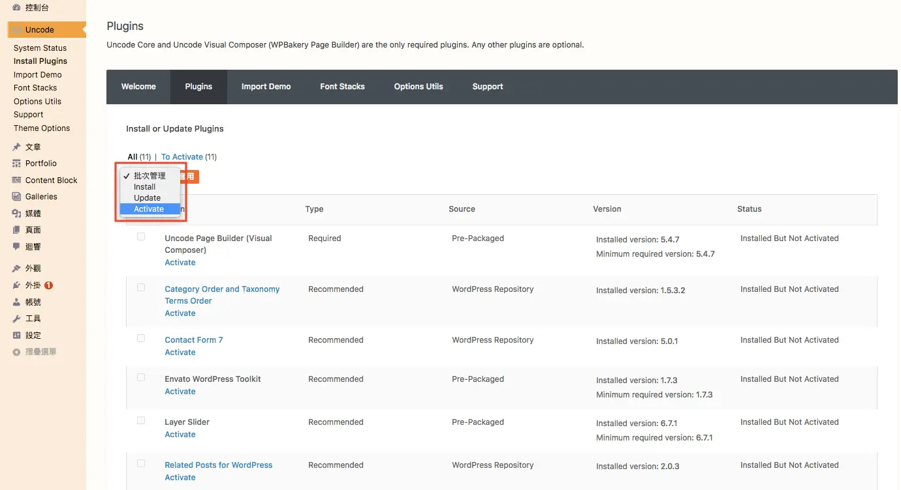Click the 摺疊選單 collapse menu icon
The image size is (901, 490).
tap(17, 352)
